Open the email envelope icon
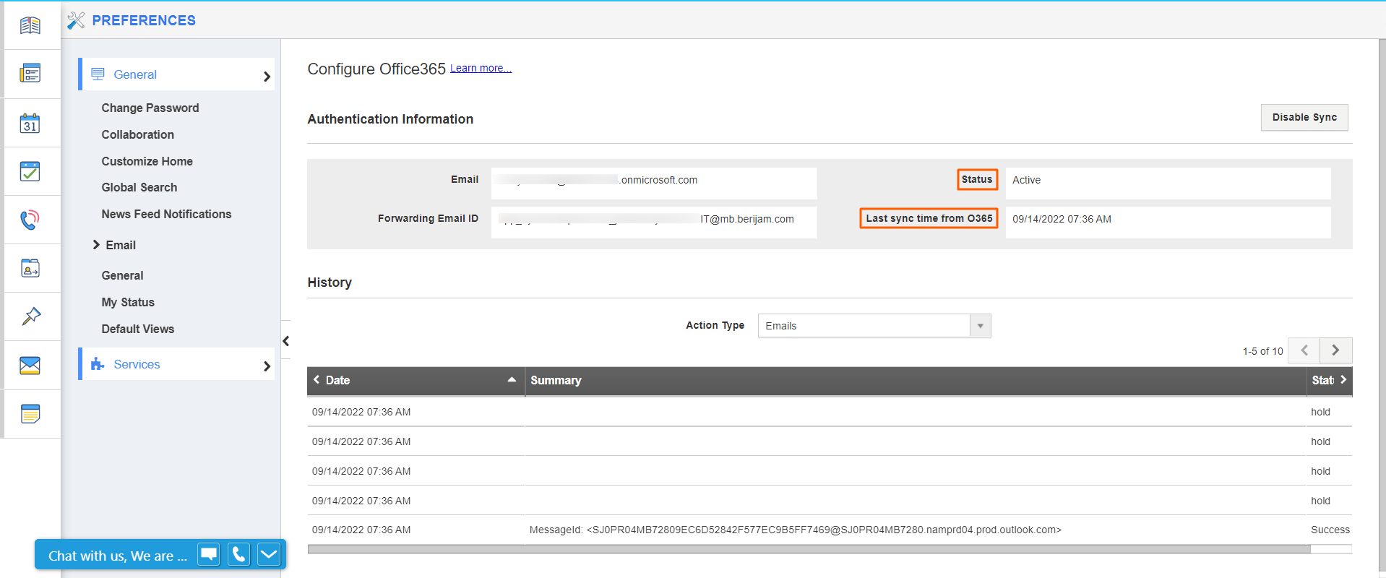Viewport: 1386px width, 578px height. [30, 366]
